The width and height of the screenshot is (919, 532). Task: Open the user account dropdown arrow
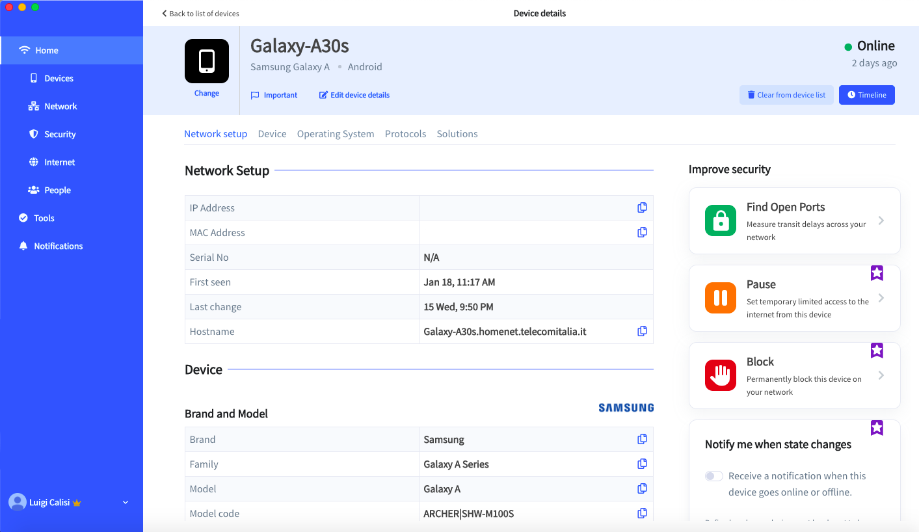(126, 503)
